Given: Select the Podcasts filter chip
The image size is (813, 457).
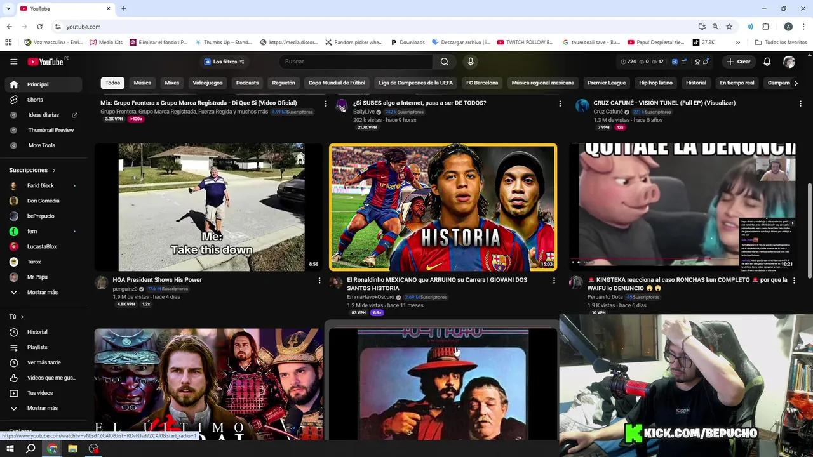Looking at the screenshot, I should point(247,83).
